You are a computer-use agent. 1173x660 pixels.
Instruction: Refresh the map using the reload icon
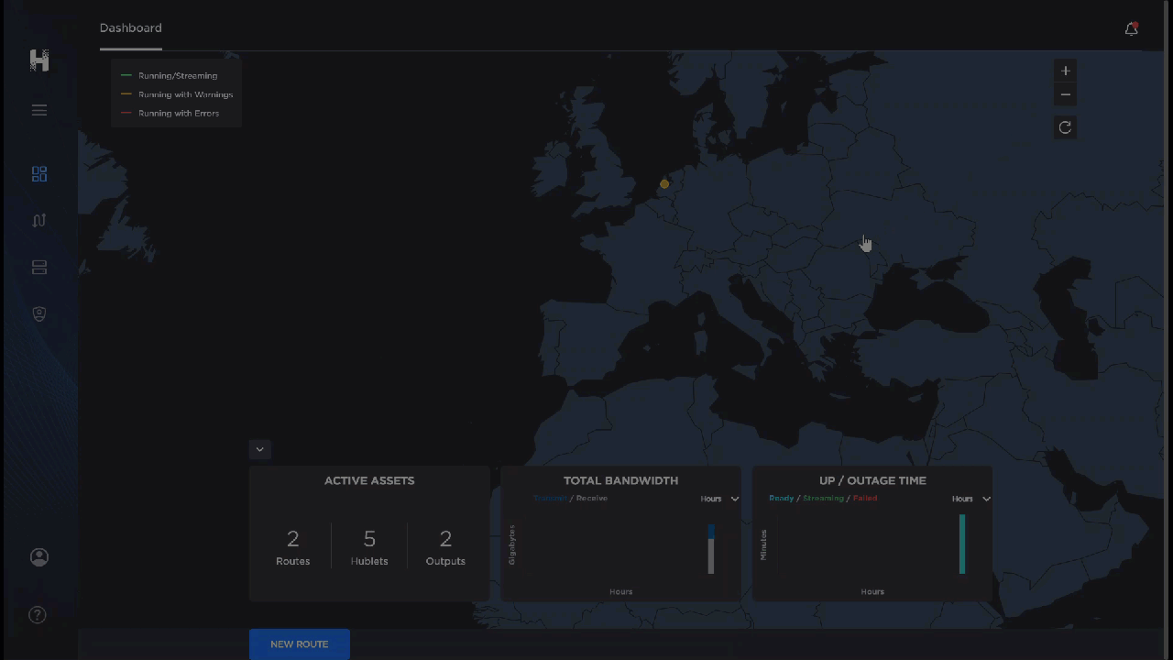[x=1065, y=127]
